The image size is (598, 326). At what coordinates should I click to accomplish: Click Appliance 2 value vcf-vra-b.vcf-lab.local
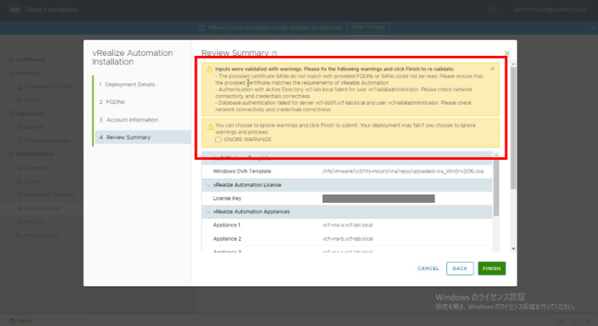click(x=348, y=238)
